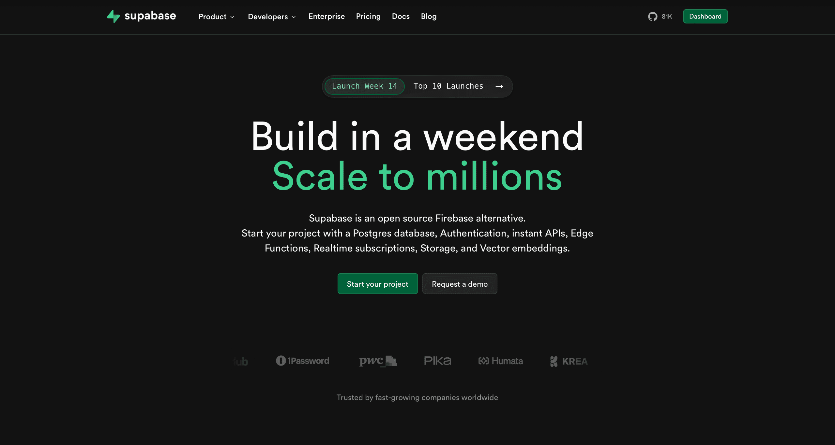This screenshot has height=445, width=835.
Task: Click the Start your project button
Action: coord(378,284)
